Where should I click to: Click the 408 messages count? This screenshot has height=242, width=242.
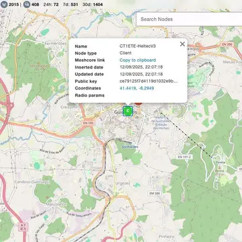tap(35, 5)
